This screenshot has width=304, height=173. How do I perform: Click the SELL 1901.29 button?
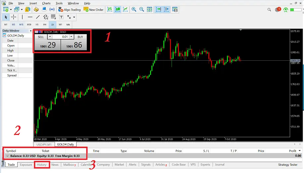point(48,45)
